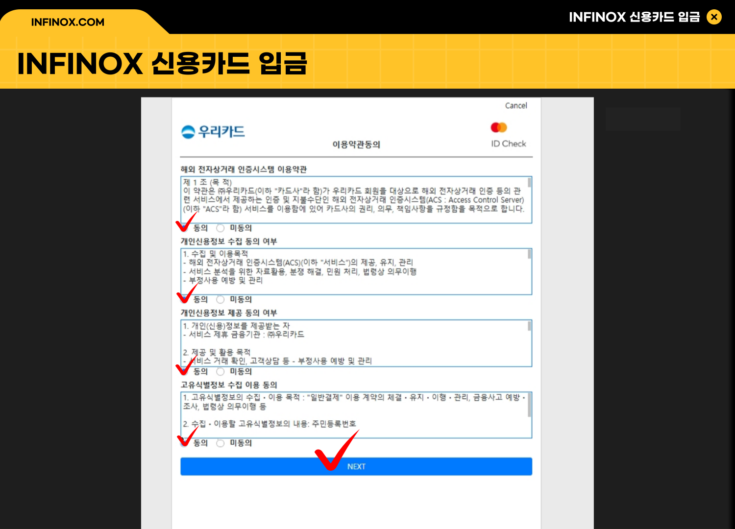This screenshot has height=529, width=735.
Task: Click the ID Check label
Action: point(509,144)
